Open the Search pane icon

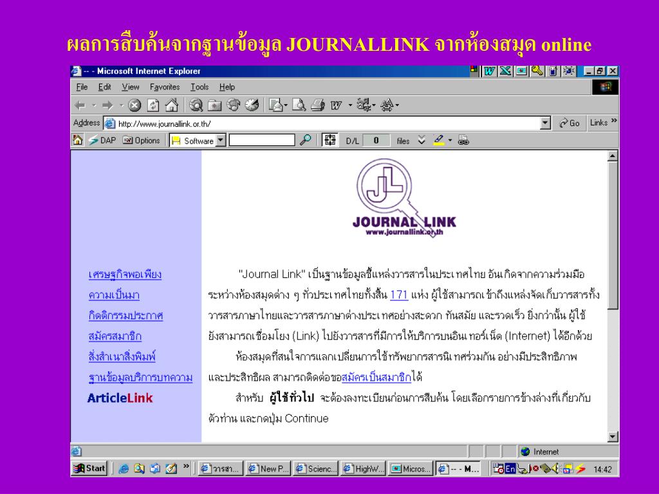click(196, 105)
